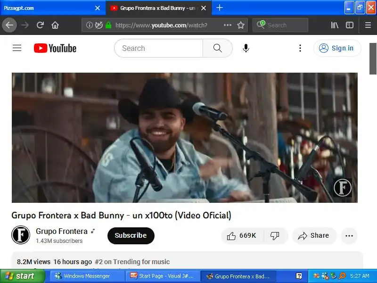This screenshot has width=377, height=283.
Task: Like the video with thumbs-up 669K
Action: [x=242, y=235]
